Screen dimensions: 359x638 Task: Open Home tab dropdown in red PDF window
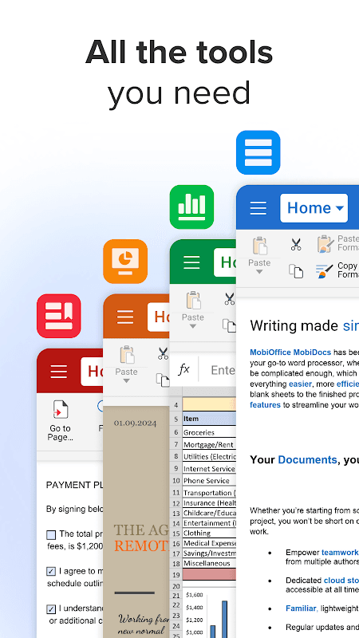point(92,372)
